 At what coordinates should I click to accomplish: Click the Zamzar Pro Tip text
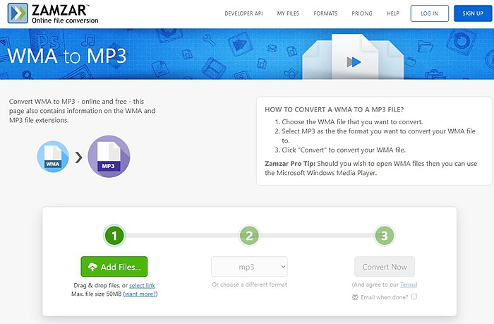(x=370, y=168)
